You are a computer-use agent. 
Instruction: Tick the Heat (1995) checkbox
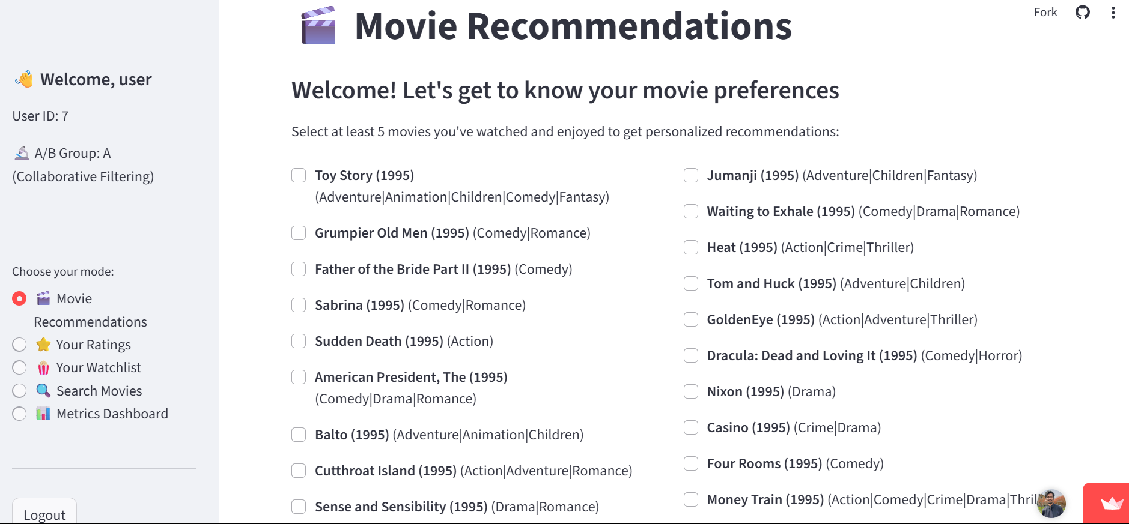[691, 247]
